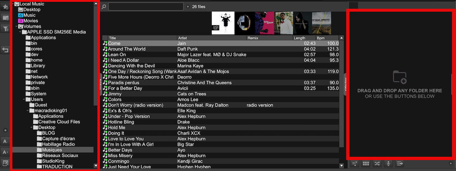
Task: Click the back arrow icon in left sidebar
Action: [x=5, y=50]
